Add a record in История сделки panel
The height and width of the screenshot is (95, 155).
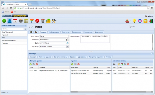coord(30,64)
